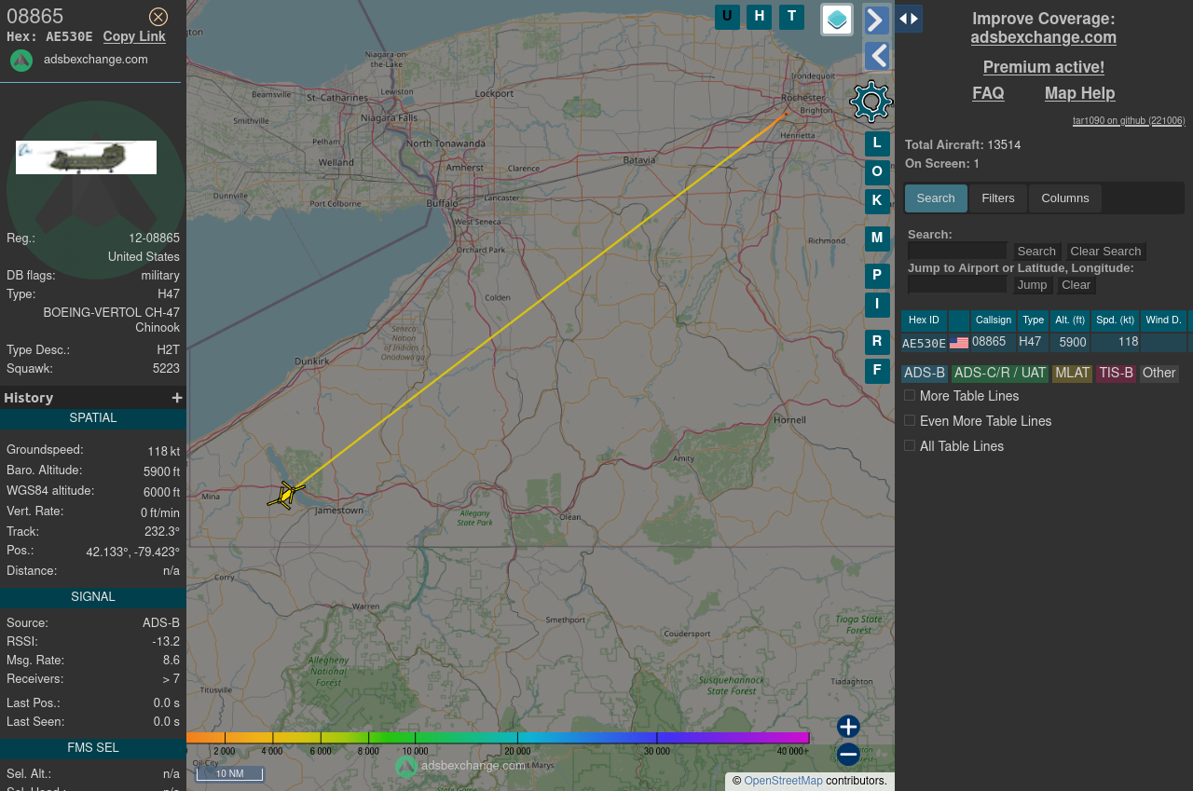Click the SPATIAL section header
This screenshot has width=1193, height=791.
point(93,419)
